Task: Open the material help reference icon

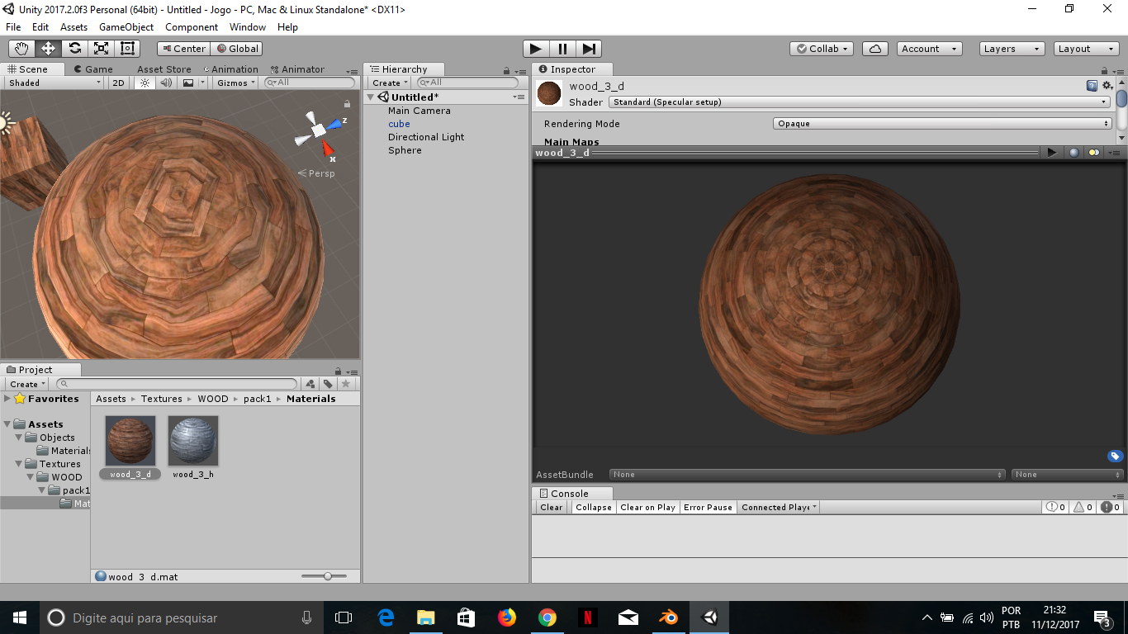Action: (x=1092, y=85)
